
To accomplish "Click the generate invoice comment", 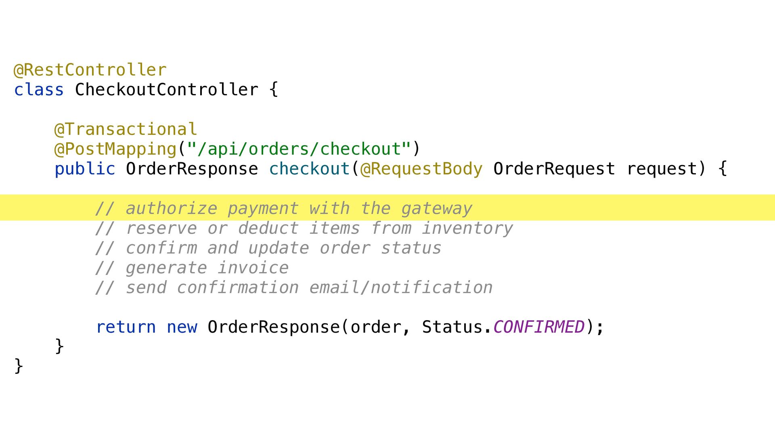I will coord(192,268).
